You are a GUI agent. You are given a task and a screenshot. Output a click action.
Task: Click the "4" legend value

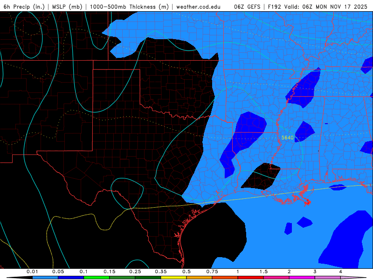pos(341,272)
